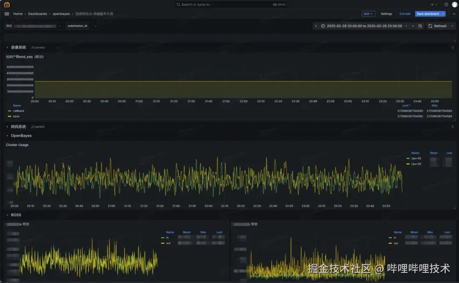The height and width of the screenshot is (283, 459).
Task: Navigate to Dashboards in breadcrumb
Action: (x=37, y=14)
